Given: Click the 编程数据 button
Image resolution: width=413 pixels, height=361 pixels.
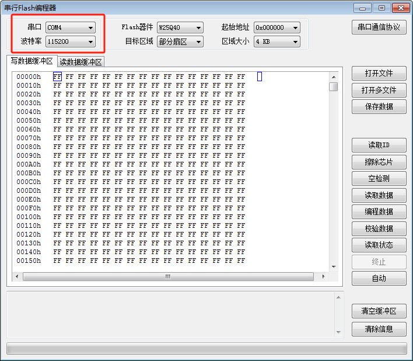Looking at the screenshot, I should click(379, 211).
